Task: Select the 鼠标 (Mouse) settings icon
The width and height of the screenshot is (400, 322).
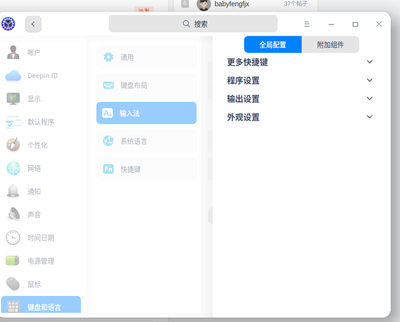Action: [13, 284]
